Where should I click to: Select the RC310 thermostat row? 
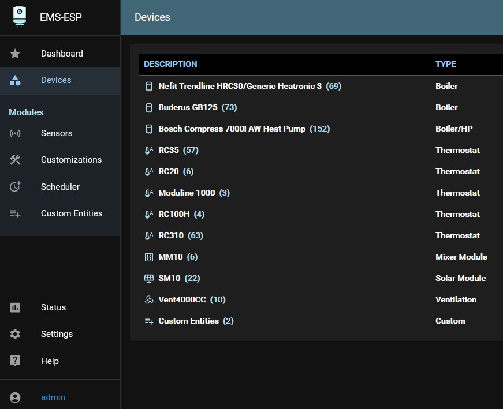321,235
